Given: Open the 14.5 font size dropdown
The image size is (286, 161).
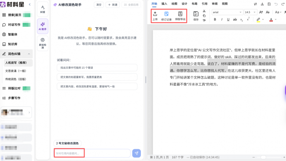Looking at the screenshot, I should tap(250, 12).
